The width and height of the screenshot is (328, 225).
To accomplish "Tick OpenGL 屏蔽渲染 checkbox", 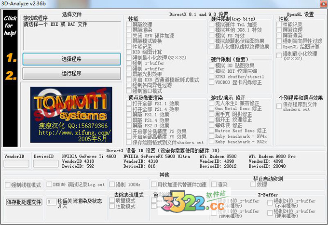I will coord(279,36).
